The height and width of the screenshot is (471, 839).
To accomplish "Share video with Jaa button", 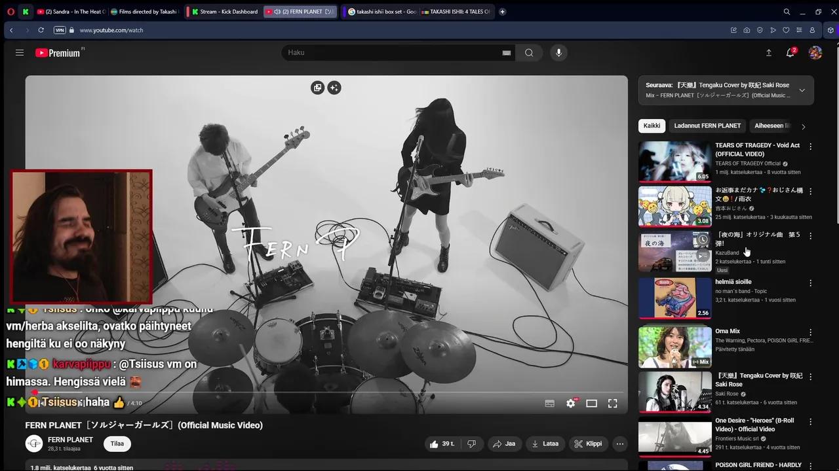I will click(504, 444).
